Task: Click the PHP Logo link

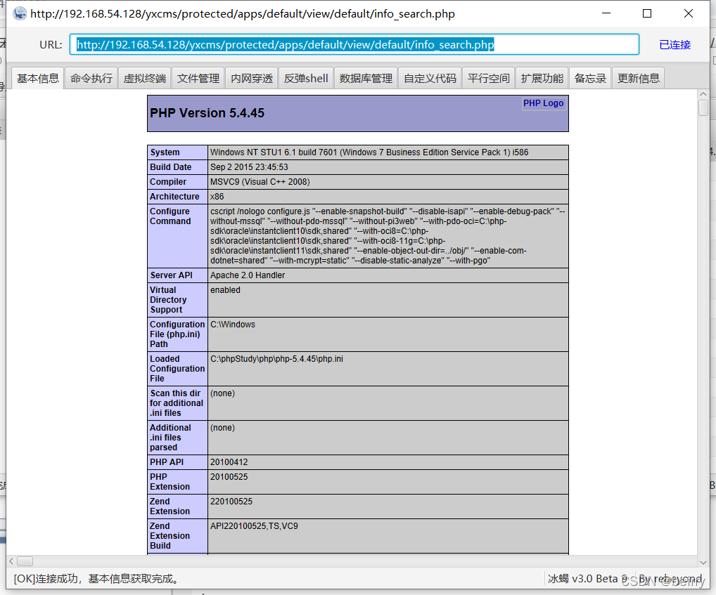Action: (x=543, y=103)
